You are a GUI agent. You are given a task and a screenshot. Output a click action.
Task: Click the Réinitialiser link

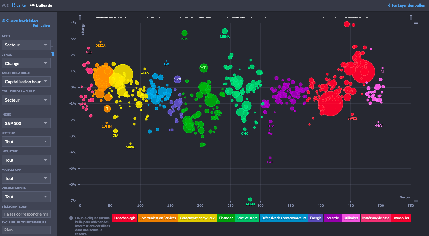tap(42, 25)
